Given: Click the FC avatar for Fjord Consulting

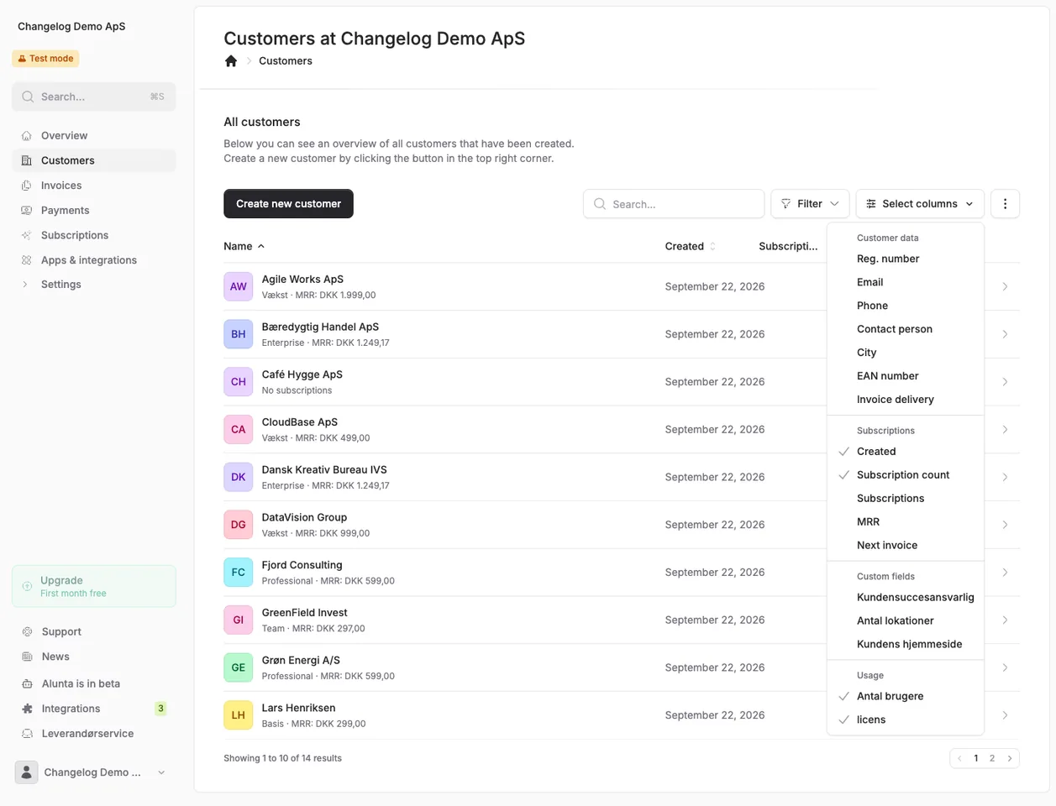Looking at the screenshot, I should (239, 573).
